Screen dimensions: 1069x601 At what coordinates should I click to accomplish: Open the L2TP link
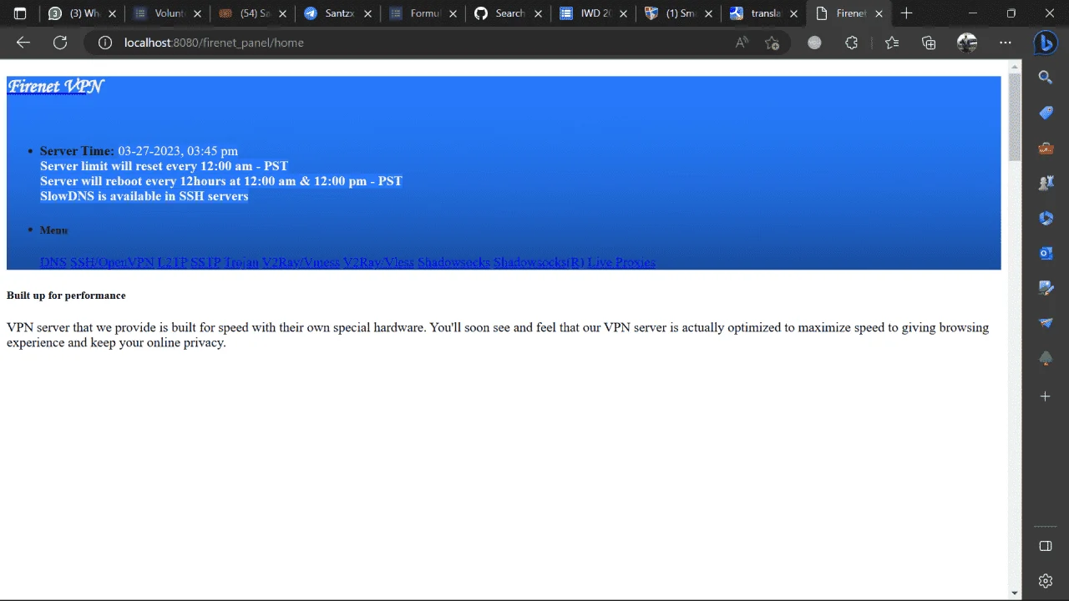click(172, 262)
